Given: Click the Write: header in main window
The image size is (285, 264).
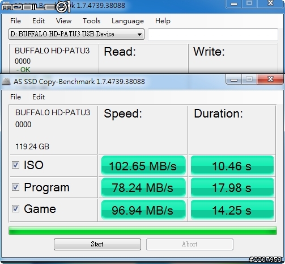Looking at the screenshot, I should [x=209, y=52].
